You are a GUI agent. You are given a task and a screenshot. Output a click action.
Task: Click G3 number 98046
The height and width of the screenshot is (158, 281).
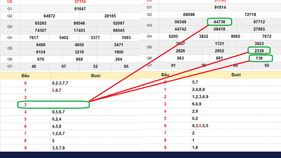coord(79,23)
